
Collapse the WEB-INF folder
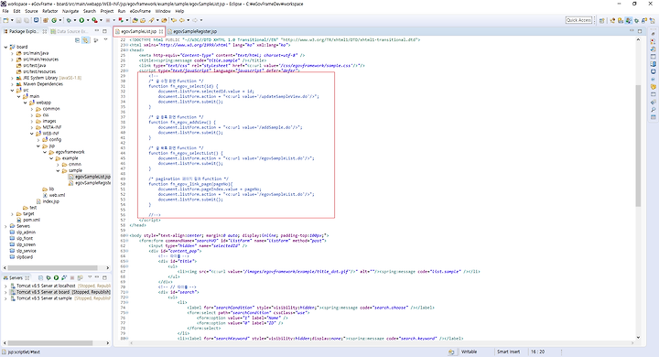tap(32, 134)
